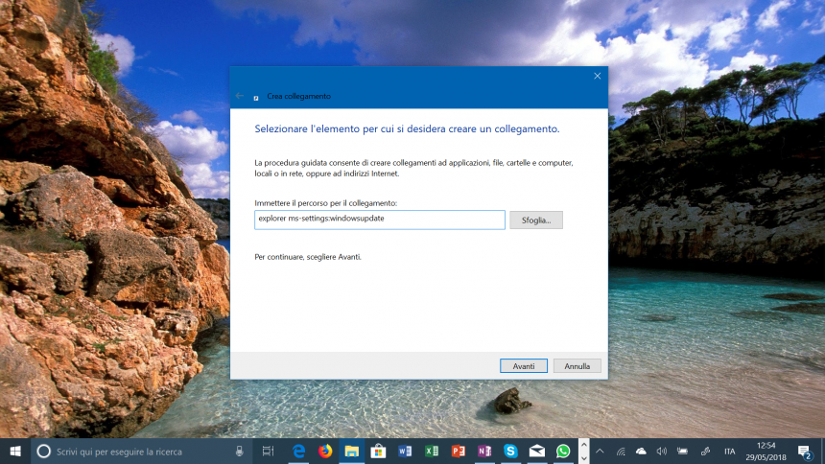
Task: Open Action Center notifications icon
Action: tap(804, 452)
